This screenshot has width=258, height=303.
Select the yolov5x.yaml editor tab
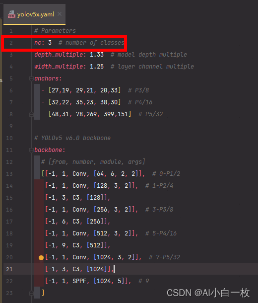(34, 14)
